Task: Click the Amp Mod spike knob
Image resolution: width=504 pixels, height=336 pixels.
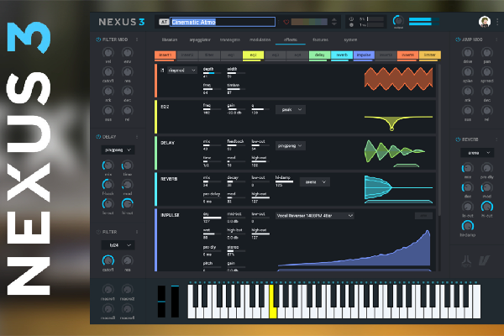Action: (x=468, y=71)
